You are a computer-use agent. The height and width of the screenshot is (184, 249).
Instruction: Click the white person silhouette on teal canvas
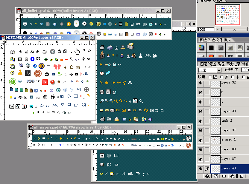click(x=140, y=56)
